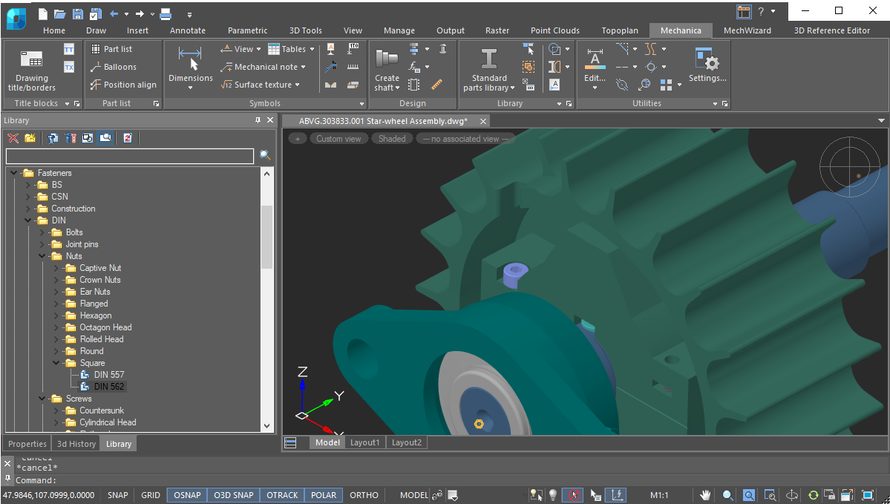
Task: Toggle OSNAP mode in status bar
Action: [188, 495]
